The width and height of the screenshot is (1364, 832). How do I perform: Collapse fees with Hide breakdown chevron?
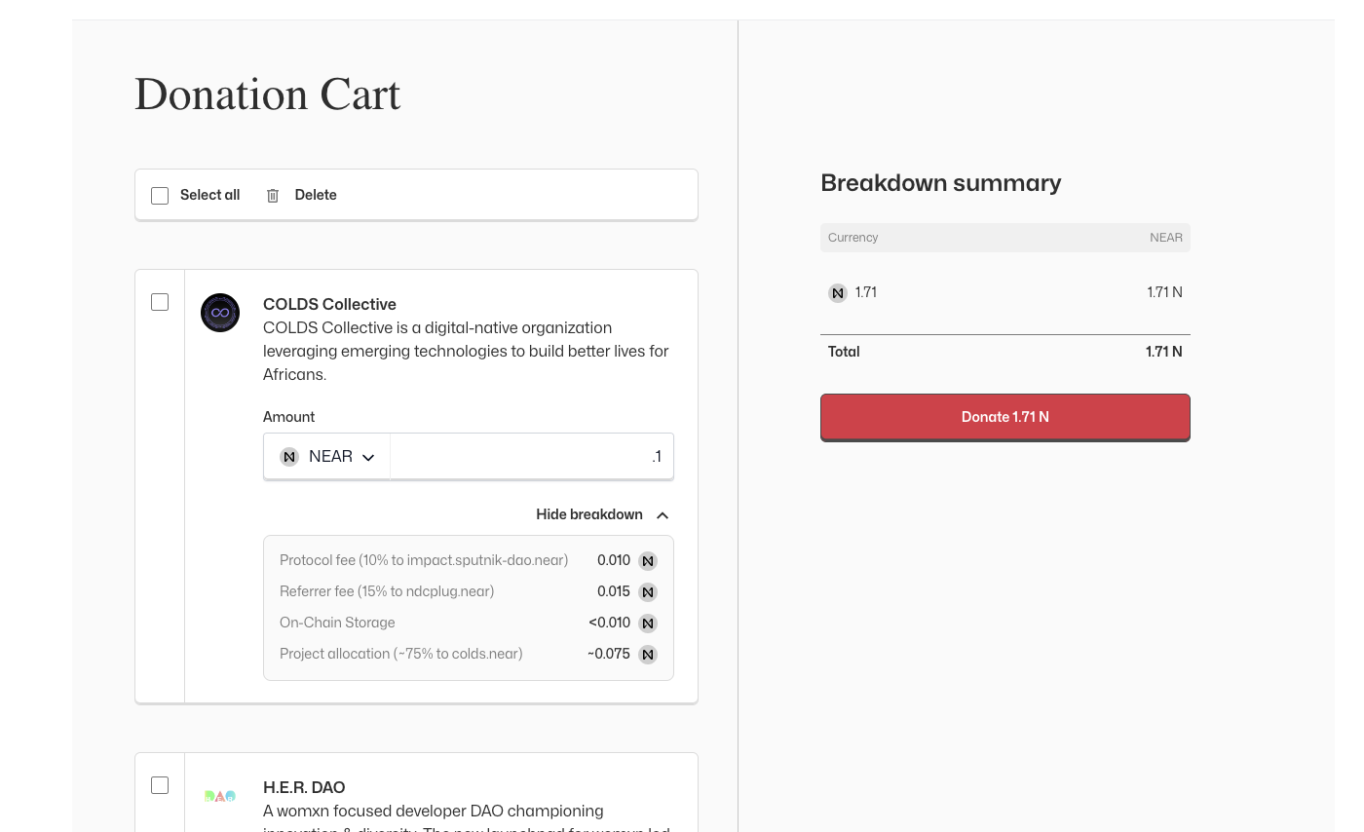[663, 515]
